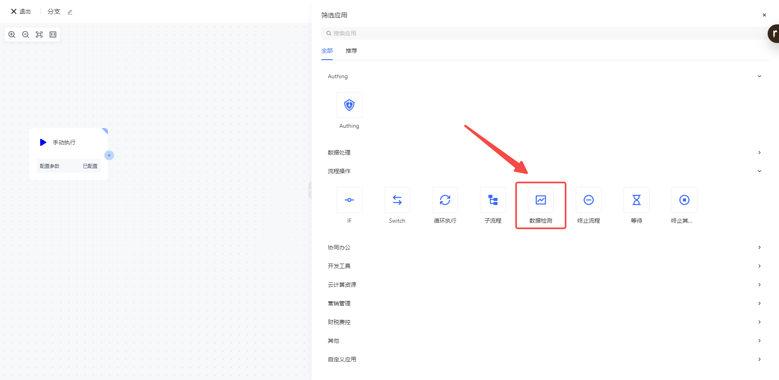The height and width of the screenshot is (380, 779).
Task: Click the 数据检测 data detection icon
Action: point(540,200)
